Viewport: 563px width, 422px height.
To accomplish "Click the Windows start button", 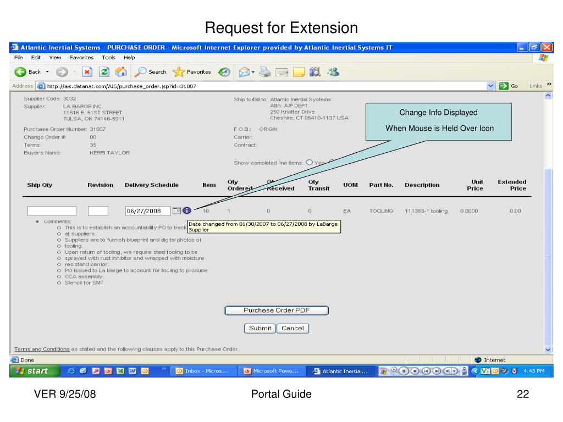I will coord(35,371).
